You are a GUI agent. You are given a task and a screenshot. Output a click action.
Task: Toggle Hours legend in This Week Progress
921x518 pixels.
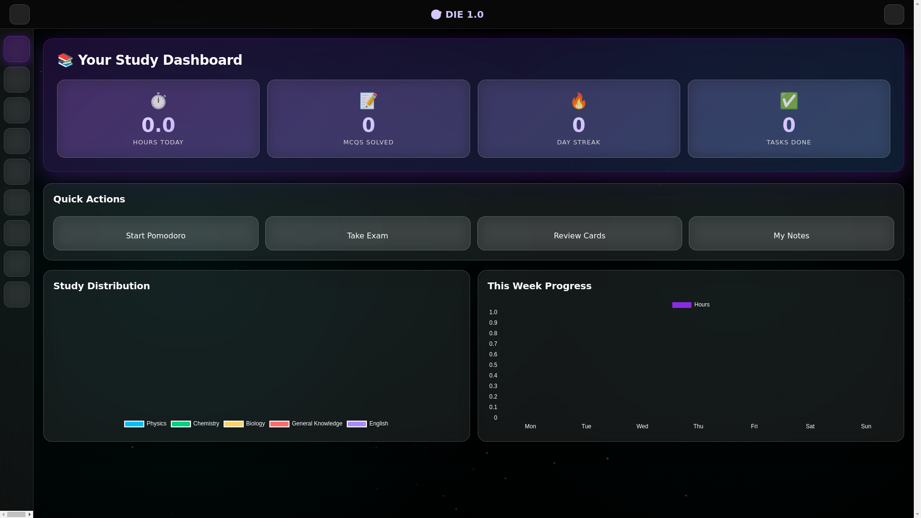[691, 305]
